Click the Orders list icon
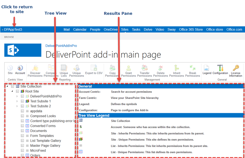This screenshot has width=245, height=158. pos(27,155)
